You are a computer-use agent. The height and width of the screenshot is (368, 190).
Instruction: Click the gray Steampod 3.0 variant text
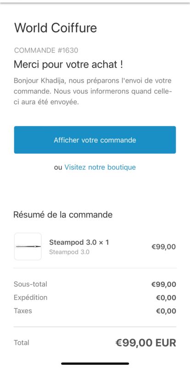point(69,252)
